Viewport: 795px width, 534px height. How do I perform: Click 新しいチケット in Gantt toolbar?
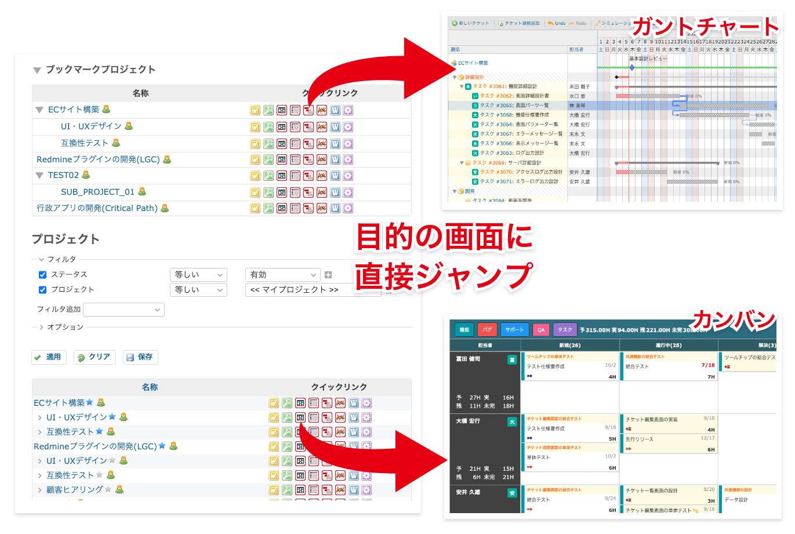tap(470, 23)
